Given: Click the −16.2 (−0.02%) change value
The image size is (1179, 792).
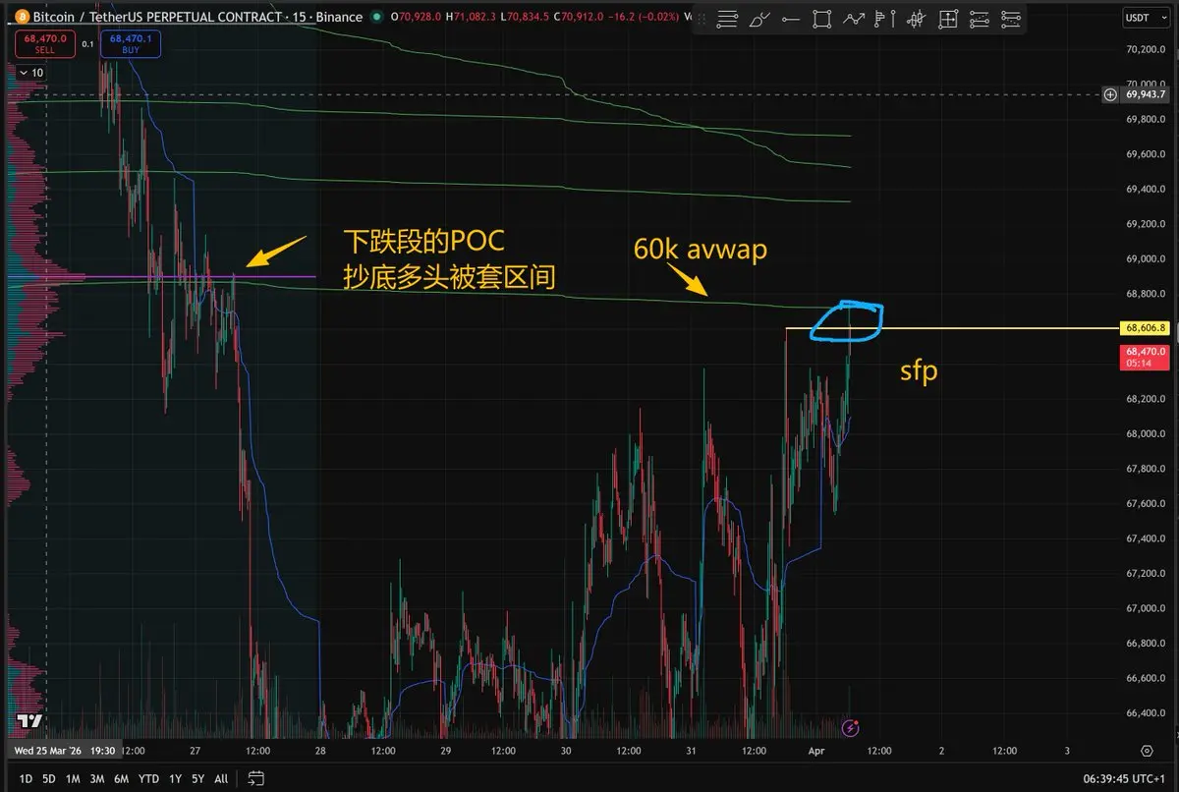Looking at the screenshot, I should (x=642, y=17).
